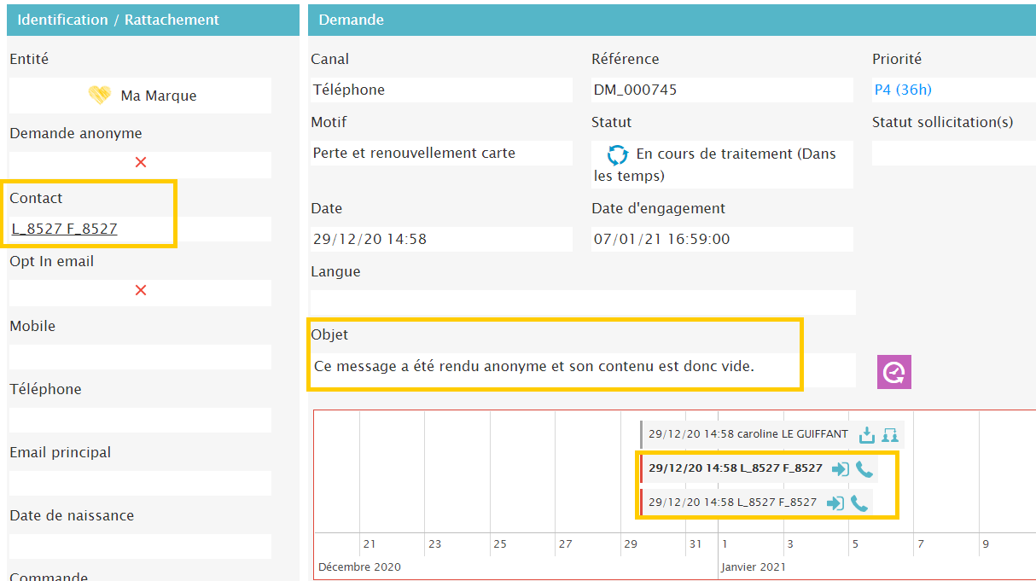Click phone icon on the last timeline entry
The height and width of the screenshot is (581, 1036).
pos(859,503)
